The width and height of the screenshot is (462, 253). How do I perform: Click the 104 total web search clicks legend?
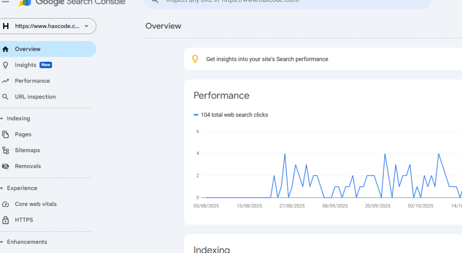click(x=234, y=115)
